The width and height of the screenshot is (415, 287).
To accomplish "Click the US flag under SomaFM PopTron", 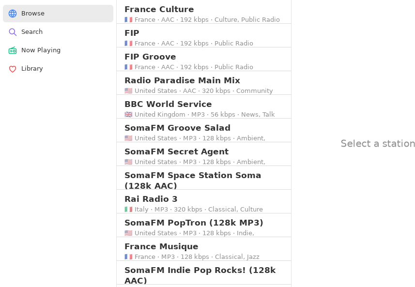I will pos(128,233).
